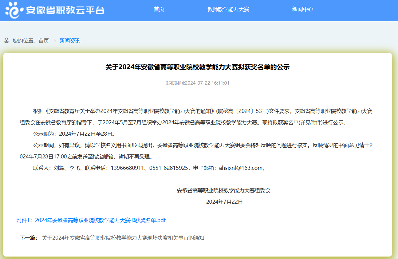Image resolution: width=398 pixels, height=259 pixels.
Task: Go to 首页 via the breadcrumb
Action: pyautogui.click(x=44, y=41)
